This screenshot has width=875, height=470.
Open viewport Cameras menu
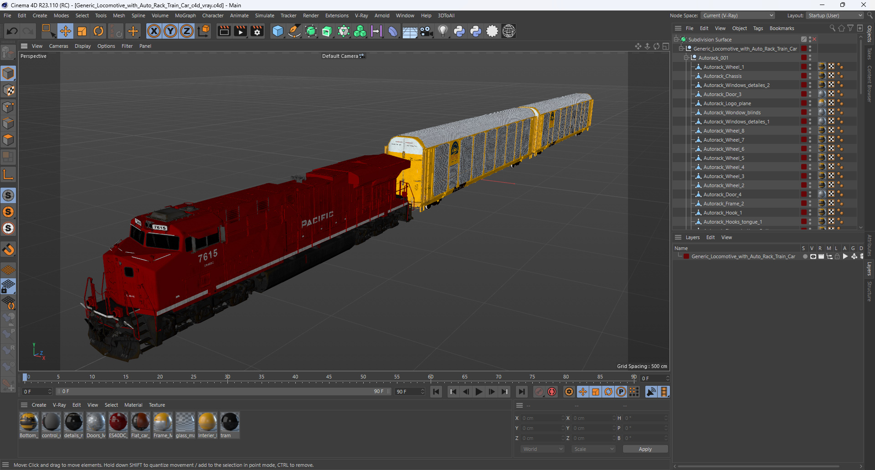58,46
